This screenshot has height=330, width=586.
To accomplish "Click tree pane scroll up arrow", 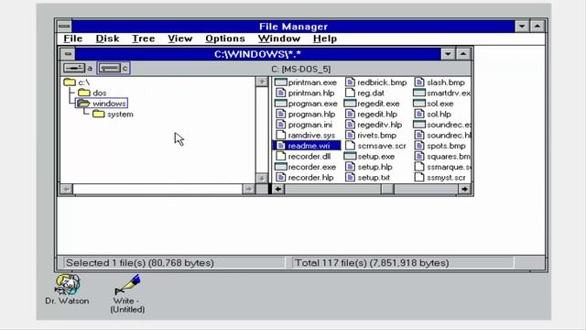I will point(262,82).
